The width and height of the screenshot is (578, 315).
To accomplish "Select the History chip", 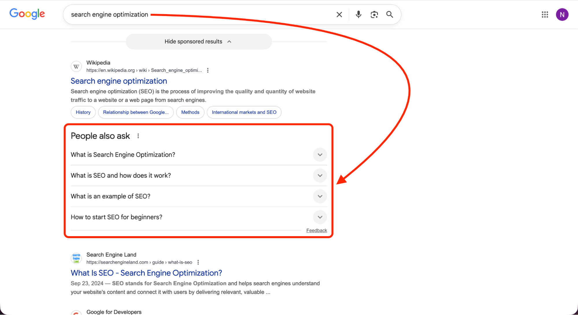I will pos(83,112).
